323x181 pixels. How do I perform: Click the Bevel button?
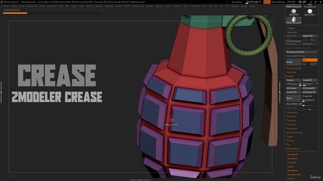pyautogui.click(x=294, y=98)
